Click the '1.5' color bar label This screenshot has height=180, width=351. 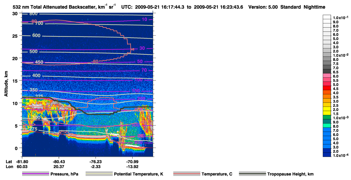[336, 114]
